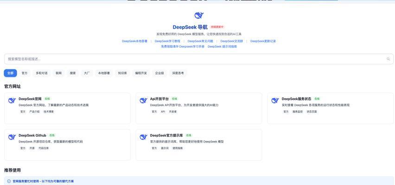Click 在线 badge on DeepSeek官方提示库 card
The height and width of the screenshot is (185, 395).
pos(189,135)
